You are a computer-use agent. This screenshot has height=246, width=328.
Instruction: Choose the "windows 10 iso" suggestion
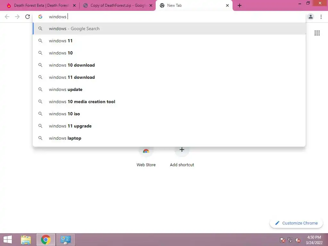169,114
